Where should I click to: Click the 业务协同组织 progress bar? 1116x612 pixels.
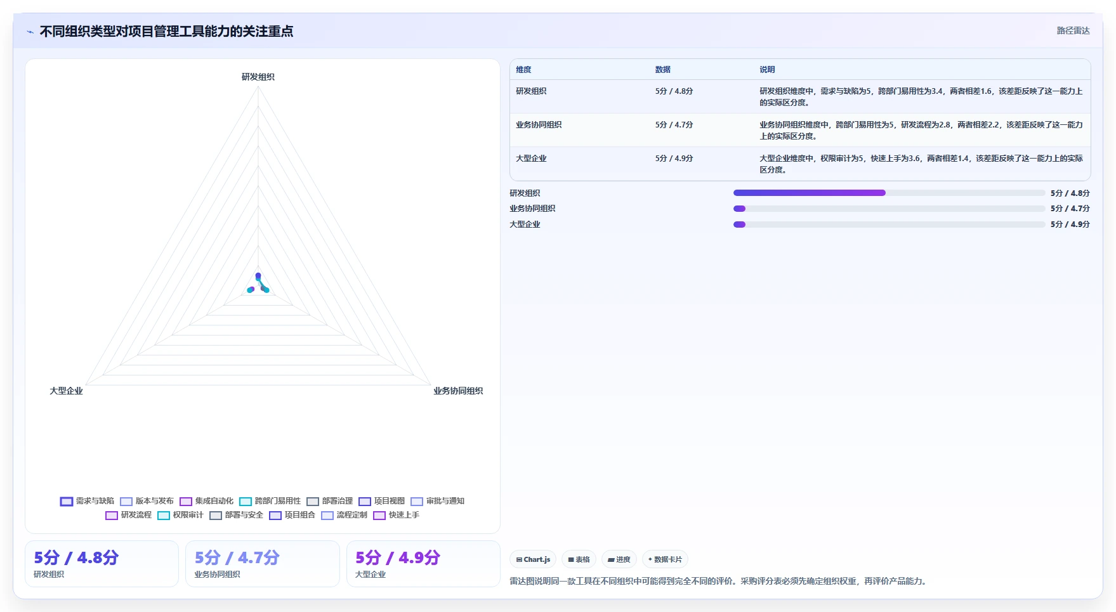pos(889,209)
